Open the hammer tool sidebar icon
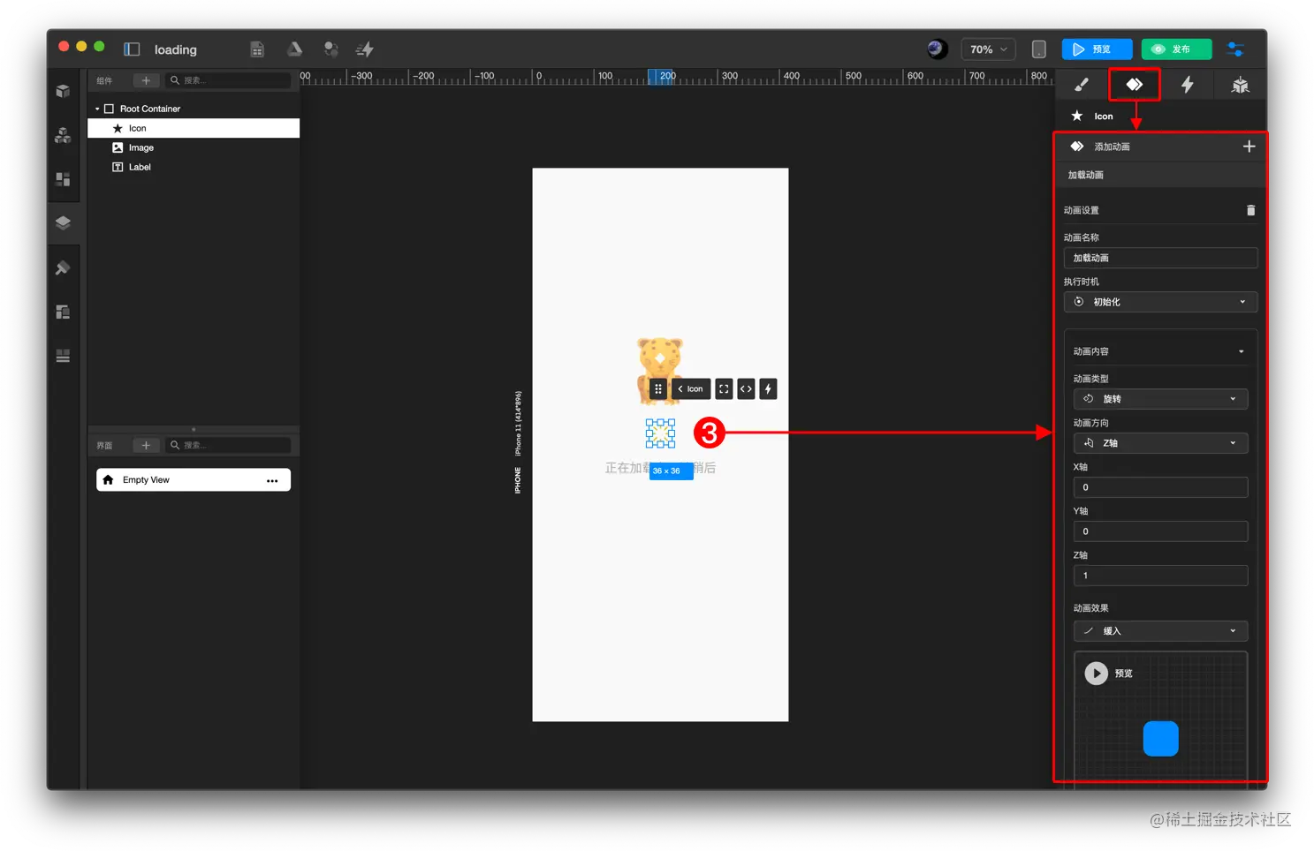The width and height of the screenshot is (1314, 851). pos(63,267)
